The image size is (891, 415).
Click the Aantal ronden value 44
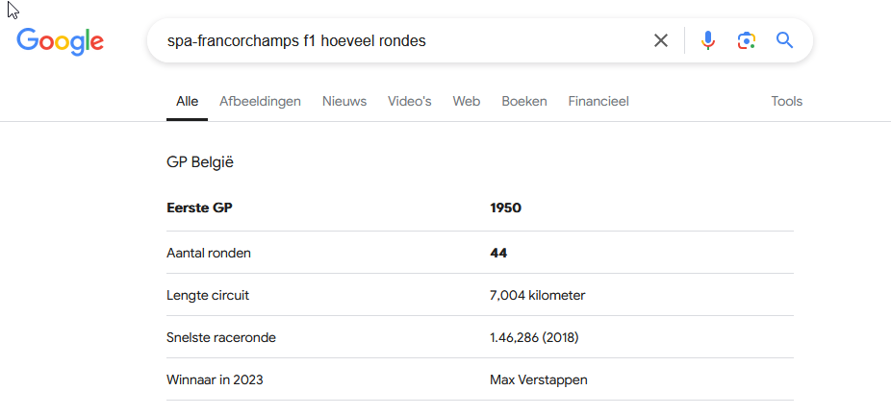point(498,253)
